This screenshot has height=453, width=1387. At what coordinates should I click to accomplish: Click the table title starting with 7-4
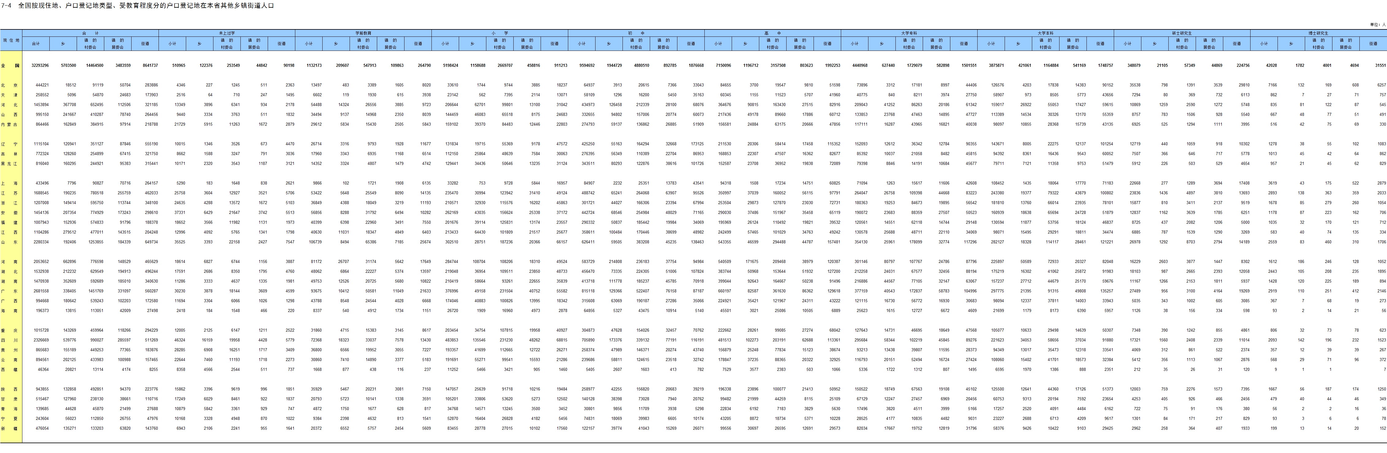coord(138,6)
